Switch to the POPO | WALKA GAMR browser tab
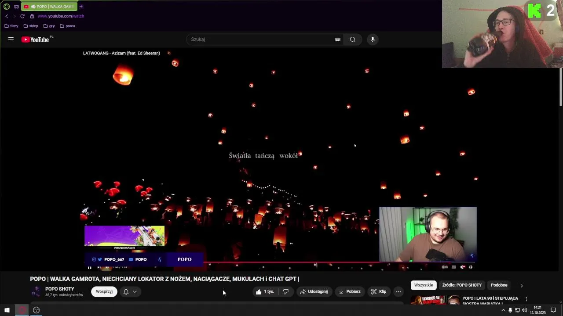The width and height of the screenshot is (563, 316). [x=49, y=7]
